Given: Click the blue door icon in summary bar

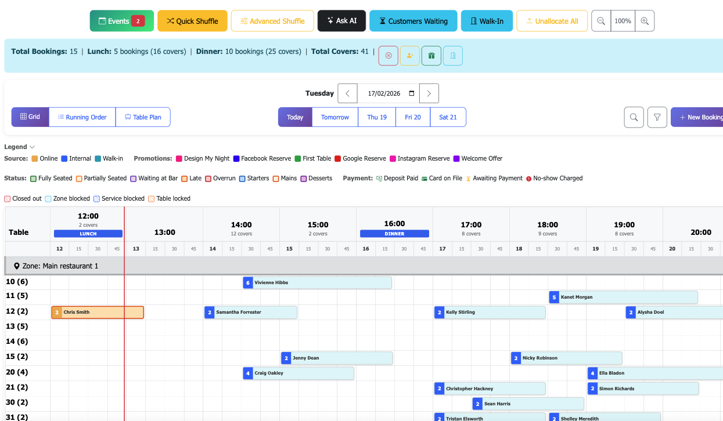Looking at the screenshot, I should click(x=452, y=56).
